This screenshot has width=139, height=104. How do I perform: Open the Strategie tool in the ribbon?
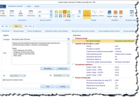coord(3,14)
